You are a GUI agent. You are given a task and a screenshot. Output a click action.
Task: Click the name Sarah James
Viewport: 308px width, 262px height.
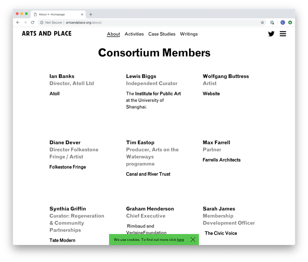[219, 208]
